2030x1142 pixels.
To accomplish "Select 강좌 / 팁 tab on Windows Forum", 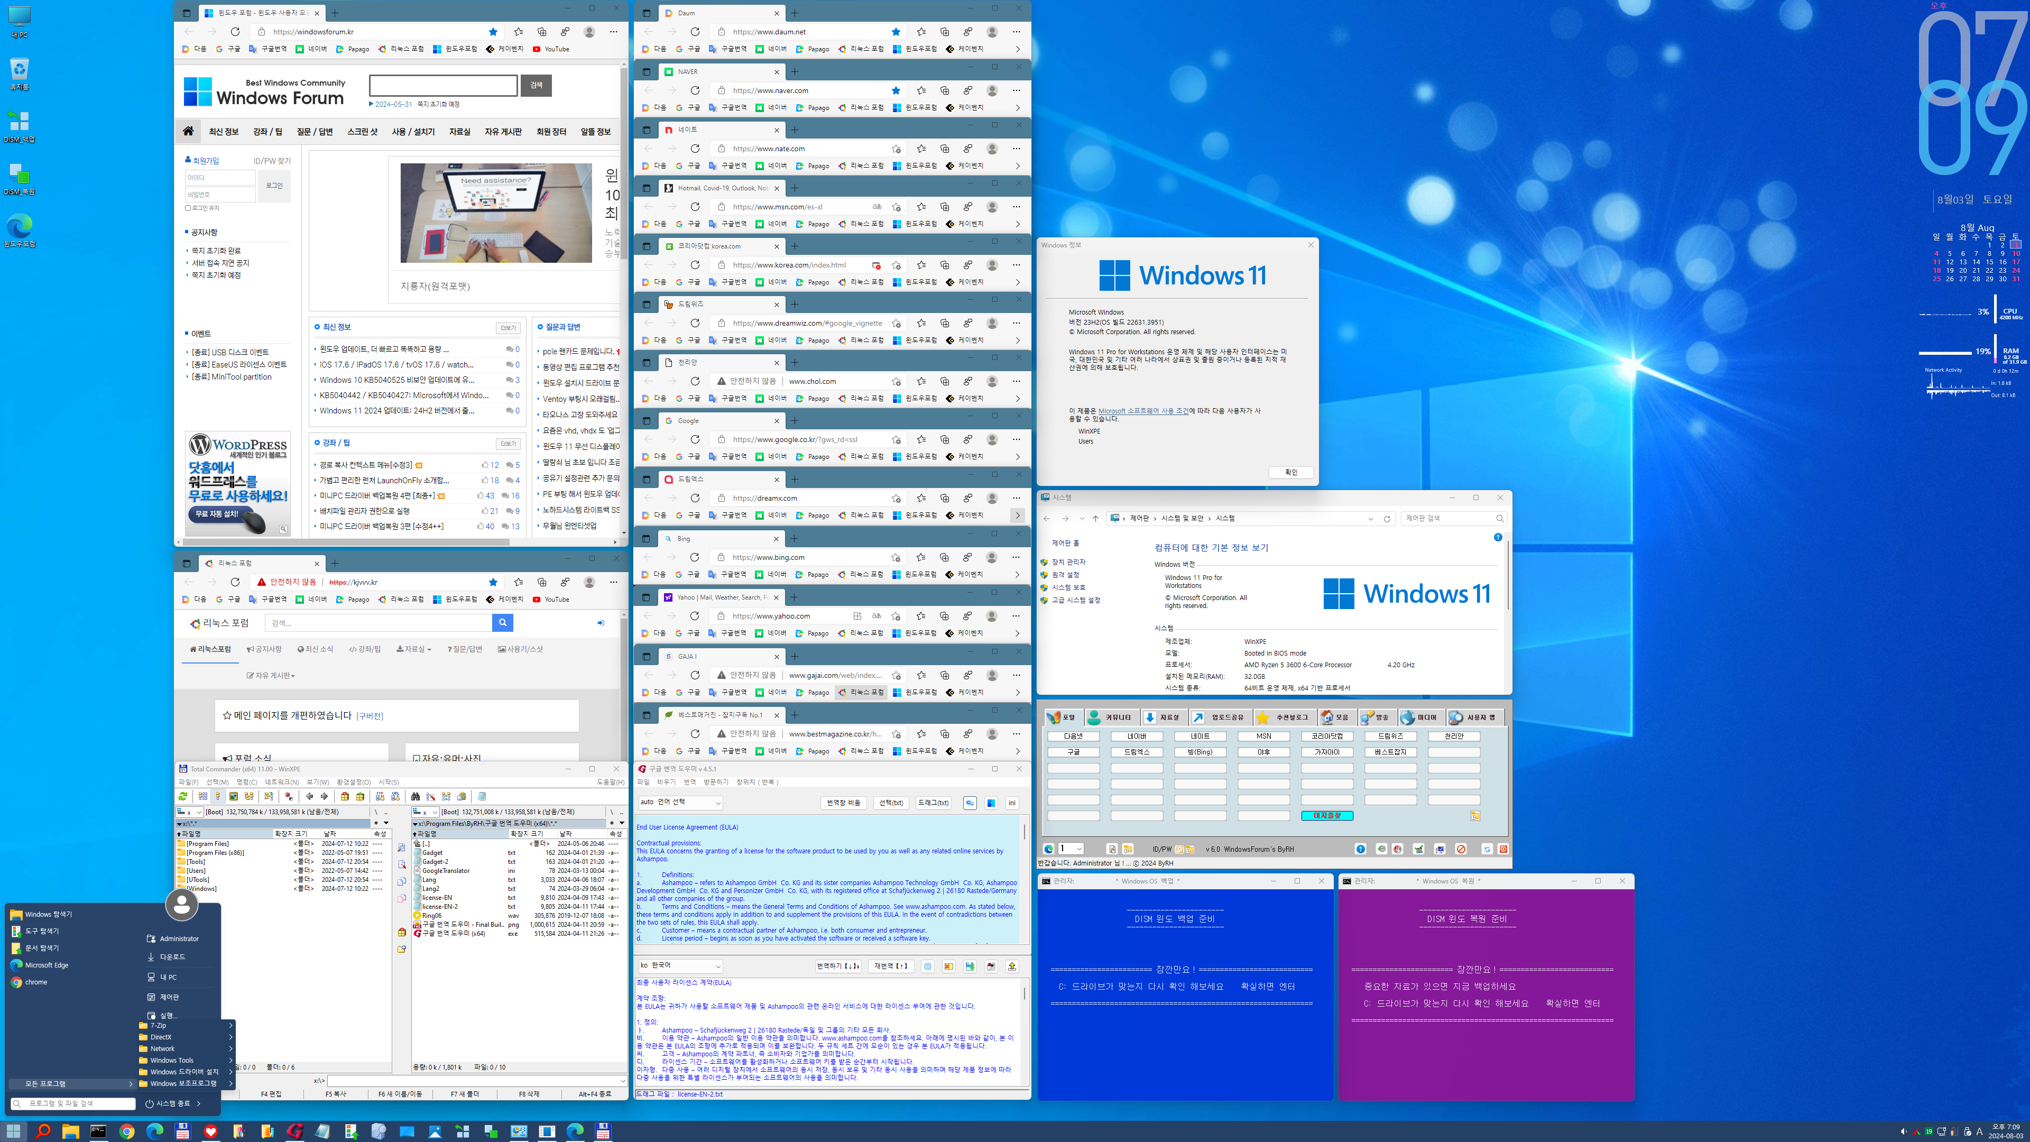I will point(267,132).
